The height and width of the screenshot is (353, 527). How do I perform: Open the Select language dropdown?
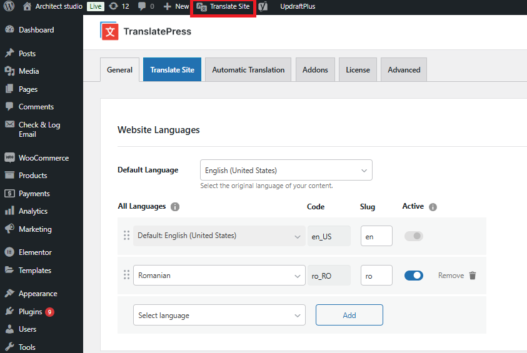tap(219, 315)
